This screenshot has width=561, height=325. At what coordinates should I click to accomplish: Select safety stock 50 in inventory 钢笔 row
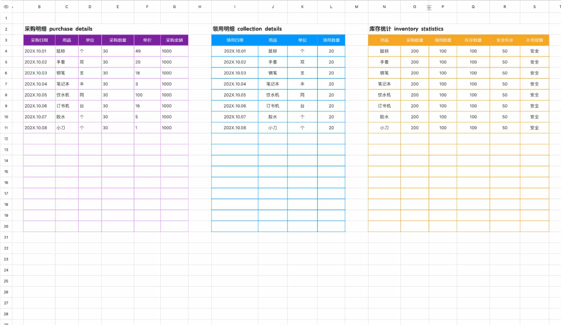[505, 73]
